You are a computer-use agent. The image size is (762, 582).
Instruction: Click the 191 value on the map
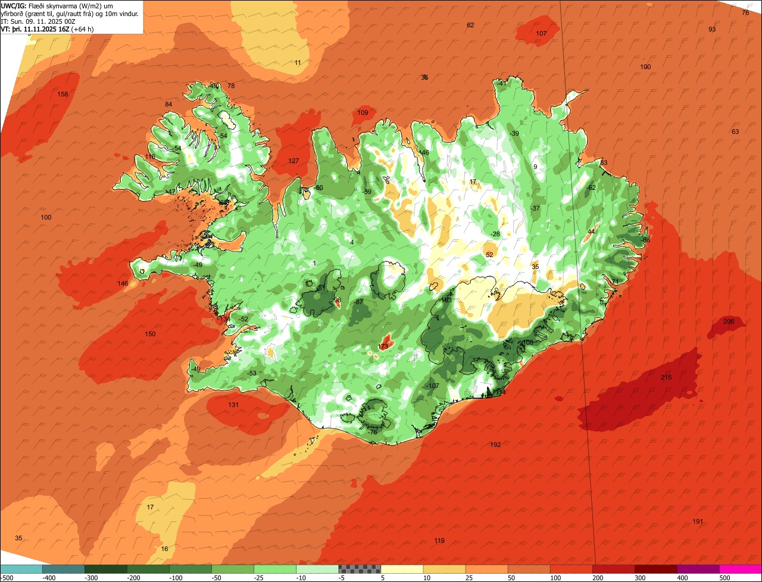click(698, 521)
